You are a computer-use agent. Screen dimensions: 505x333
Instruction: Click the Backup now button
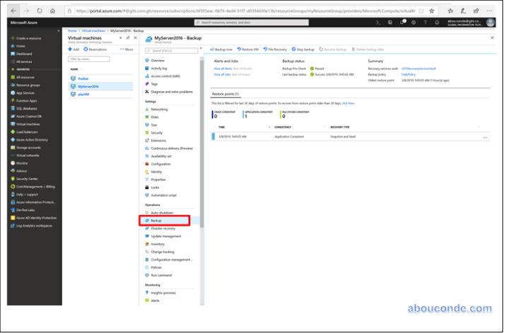221,49
